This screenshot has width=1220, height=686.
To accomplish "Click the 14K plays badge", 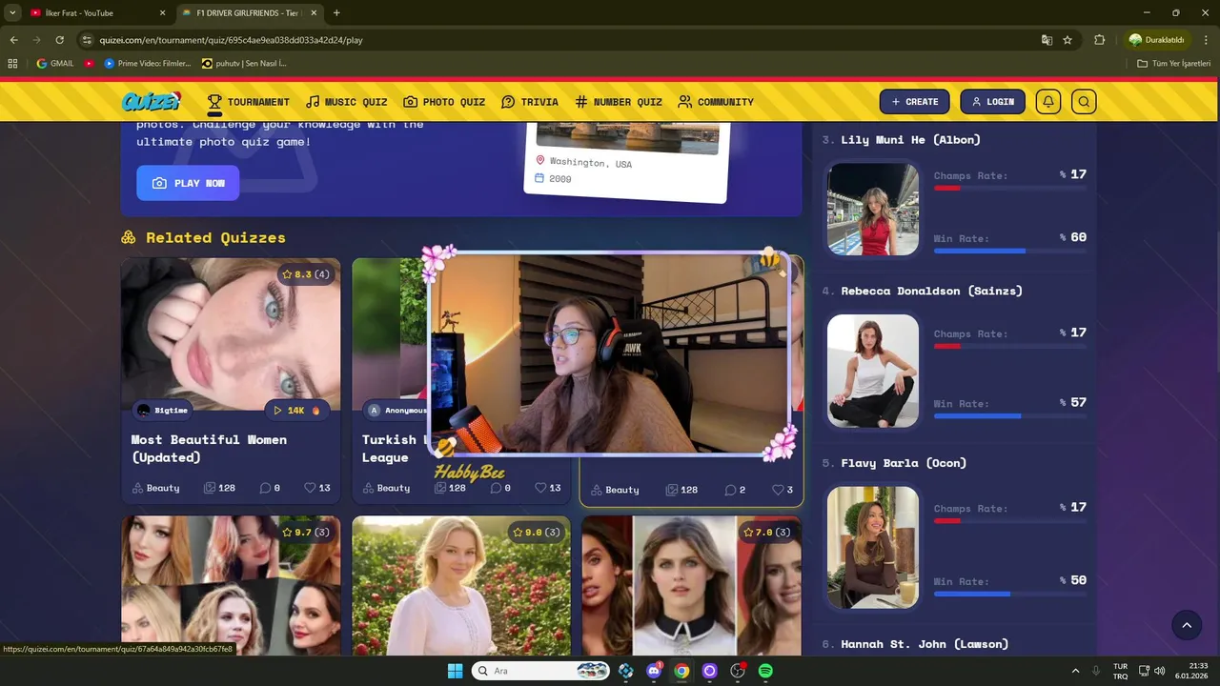I will pos(297,410).
